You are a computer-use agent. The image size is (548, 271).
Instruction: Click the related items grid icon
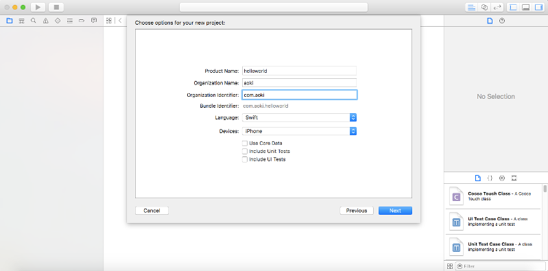pos(108,21)
